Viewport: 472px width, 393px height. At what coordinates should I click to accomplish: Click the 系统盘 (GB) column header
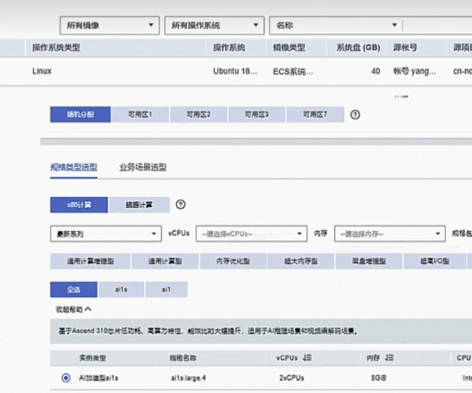(x=358, y=47)
